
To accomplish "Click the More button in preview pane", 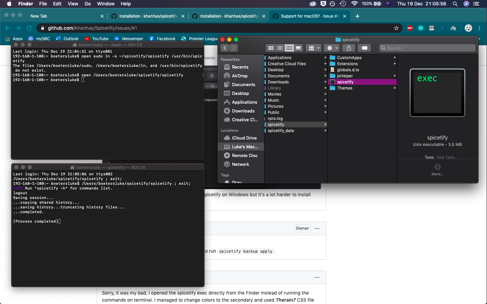I will [437, 170].
